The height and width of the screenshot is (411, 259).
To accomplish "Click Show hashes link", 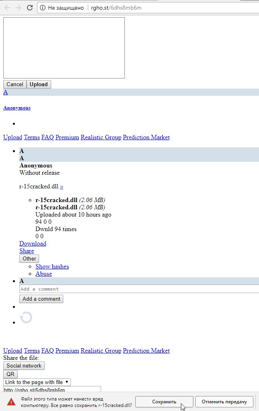I will tap(52, 266).
